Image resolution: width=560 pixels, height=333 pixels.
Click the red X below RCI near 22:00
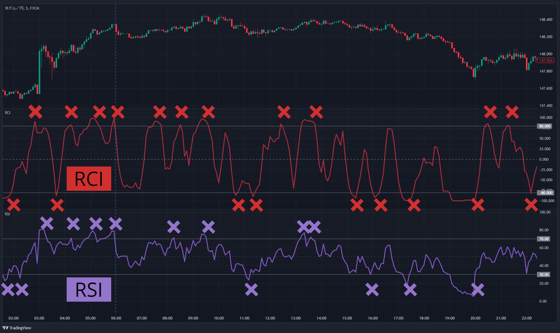(x=531, y=205)
